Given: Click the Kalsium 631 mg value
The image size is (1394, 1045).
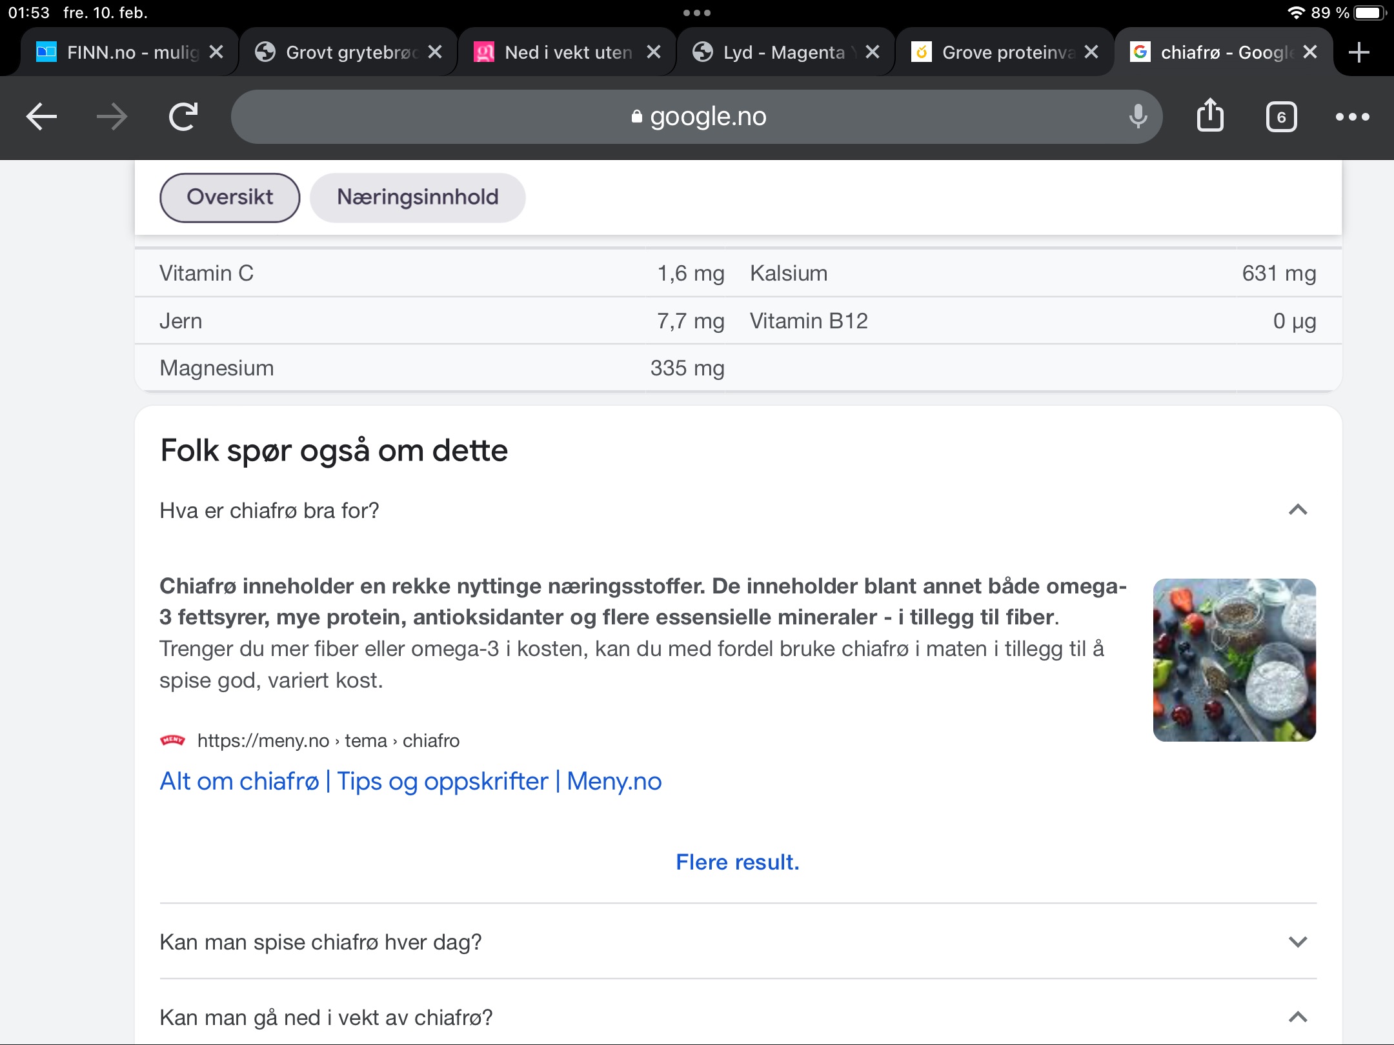Looking at the screenshot, I should 1279,273.
